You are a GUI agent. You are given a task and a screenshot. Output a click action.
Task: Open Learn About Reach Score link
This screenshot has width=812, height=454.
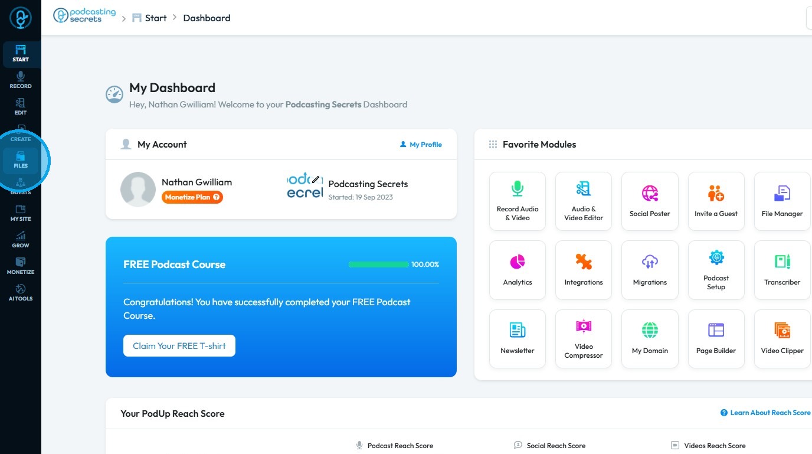765,413
